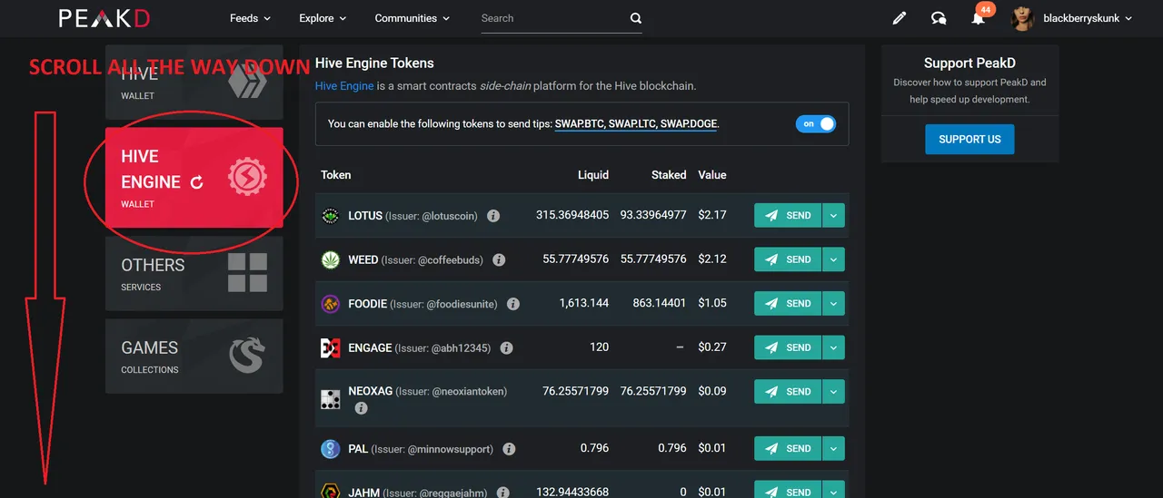
Task: Open the Feeds menu
Action: [250, 18]
